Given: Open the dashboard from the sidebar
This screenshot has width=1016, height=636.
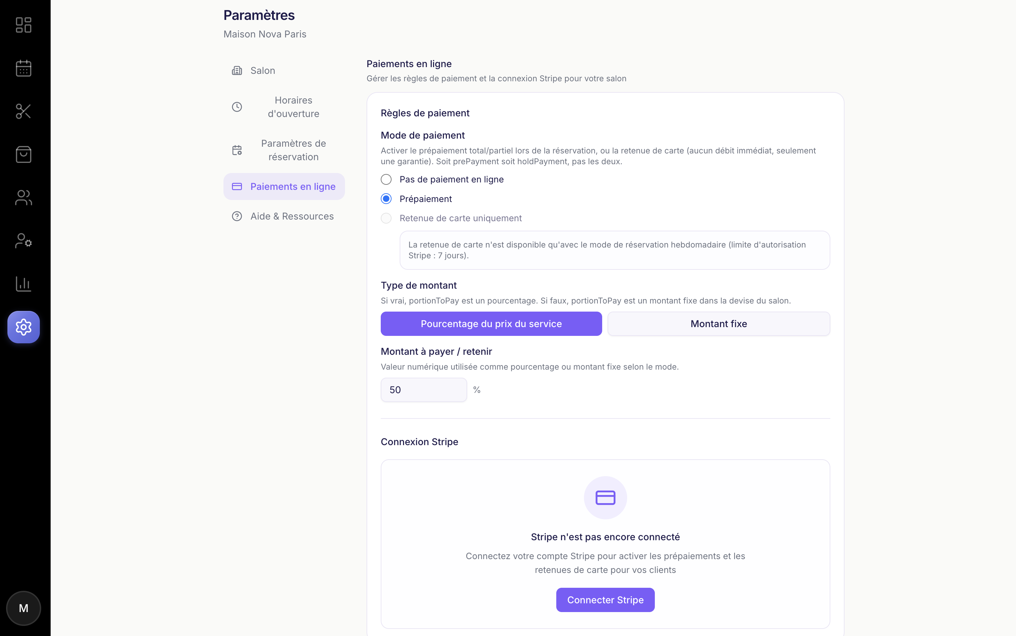Looking at the screenshot, I should (24, 25).
